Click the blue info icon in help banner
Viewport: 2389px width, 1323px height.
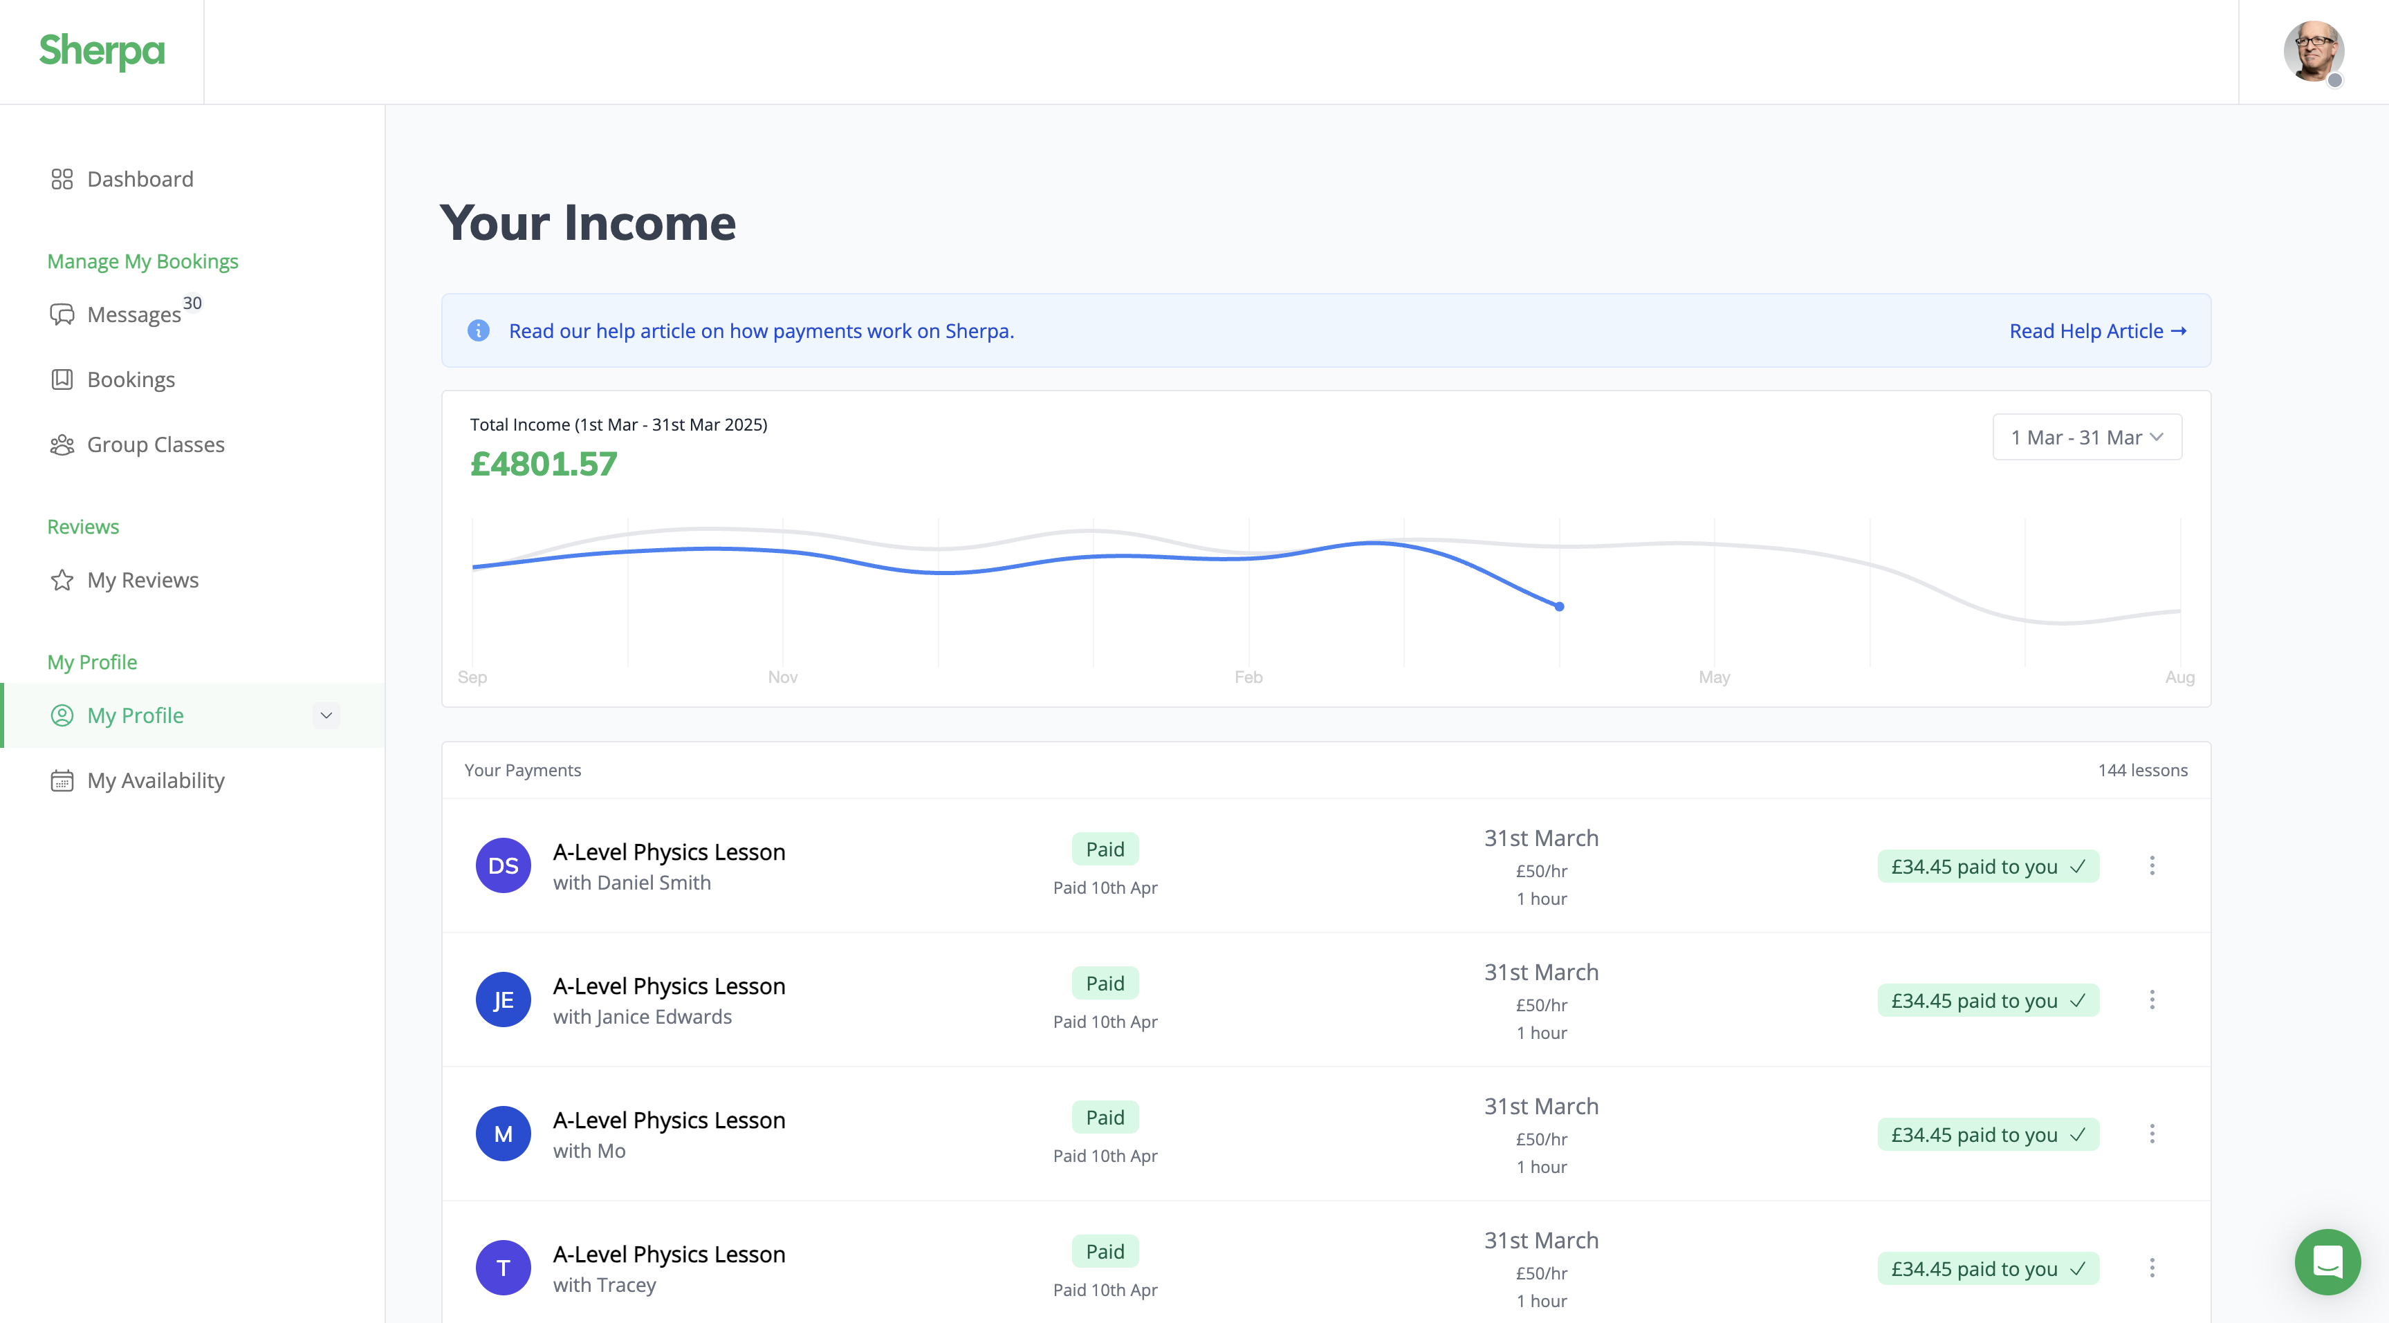coord(479,331)
